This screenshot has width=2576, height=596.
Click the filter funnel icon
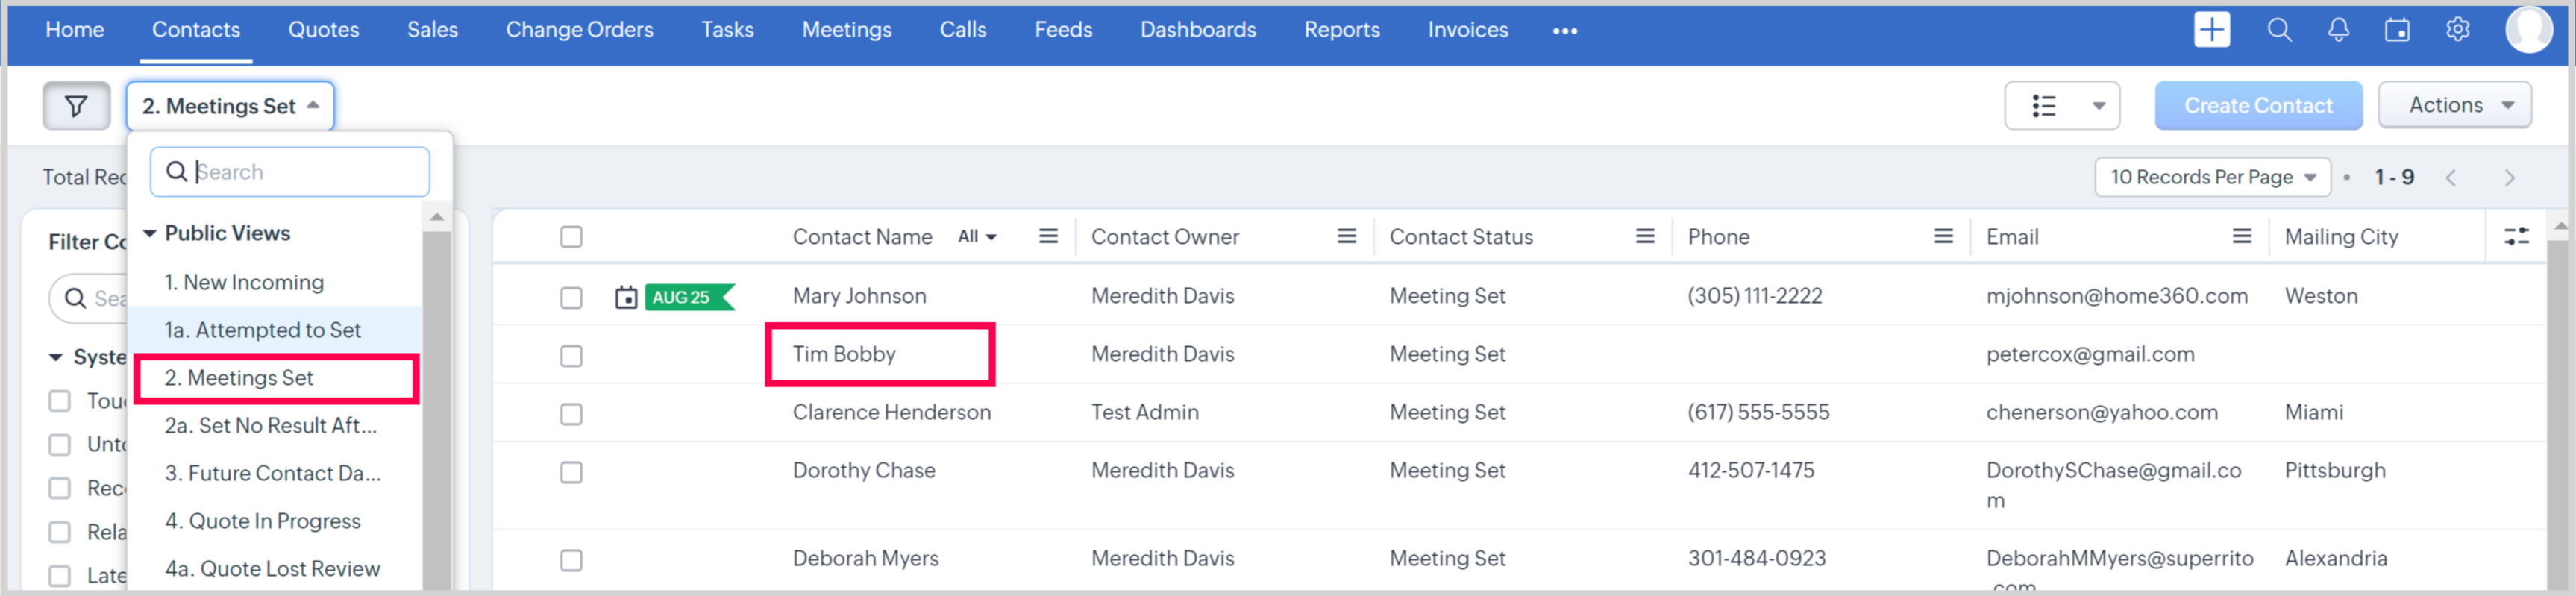[76, 106]
